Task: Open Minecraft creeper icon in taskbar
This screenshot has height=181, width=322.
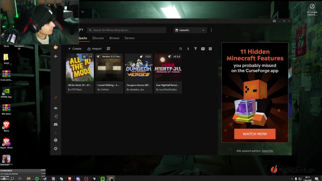Action: [103, 179]
